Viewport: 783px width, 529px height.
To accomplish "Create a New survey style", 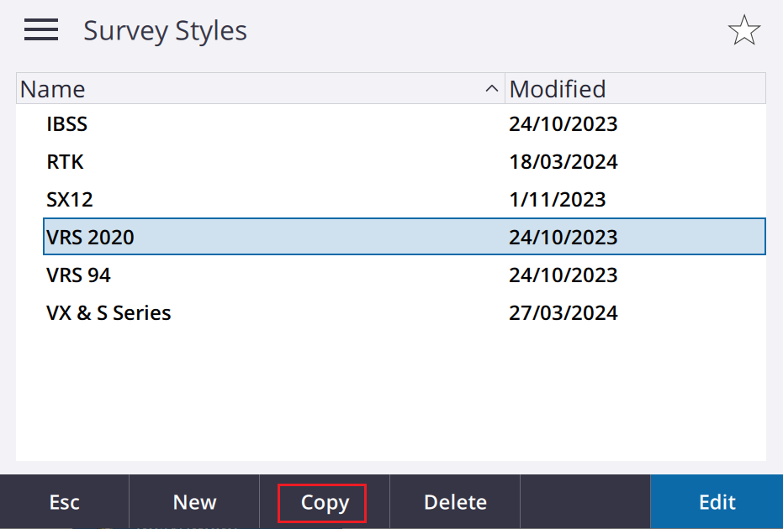I will (194, 501).
